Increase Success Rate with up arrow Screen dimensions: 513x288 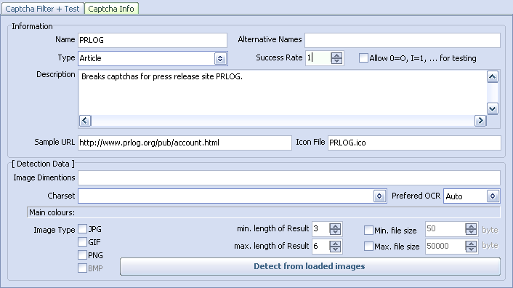coord(336,55)
